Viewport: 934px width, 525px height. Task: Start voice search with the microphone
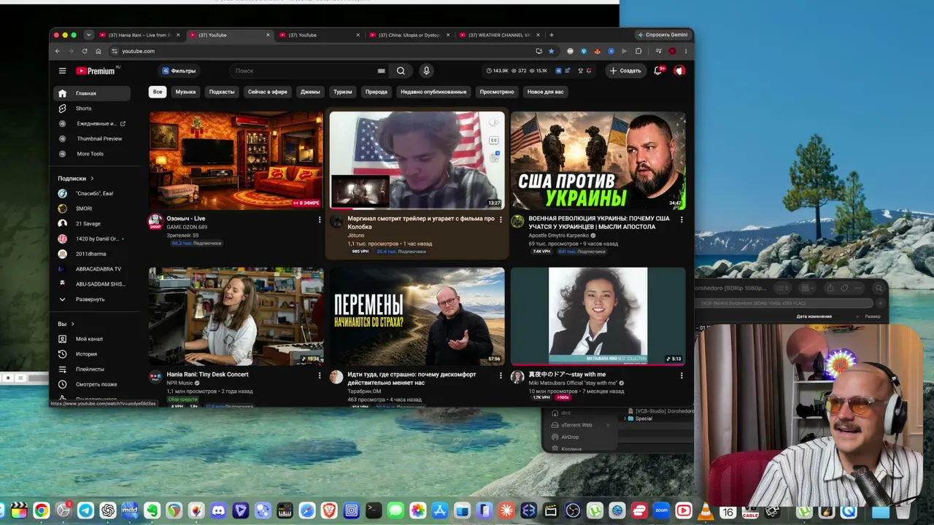[x=426, y=71]
